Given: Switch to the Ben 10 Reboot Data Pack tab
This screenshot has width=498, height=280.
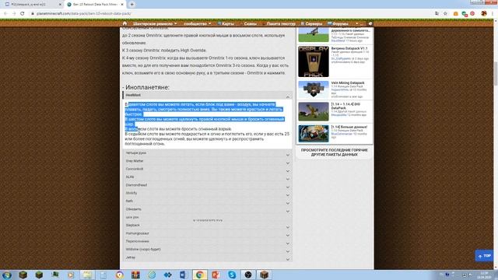Looking at the screenshot, I should tap(95, 5).
